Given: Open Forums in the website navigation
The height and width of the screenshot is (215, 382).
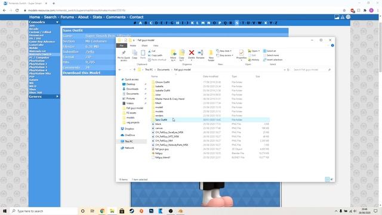Looking at the screenshot, I should (x=67, y=17).
